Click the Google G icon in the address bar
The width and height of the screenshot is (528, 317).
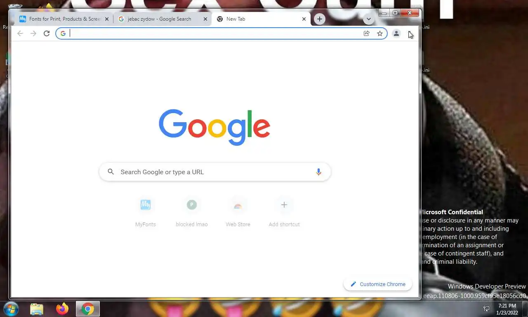[x=63, y=33]
